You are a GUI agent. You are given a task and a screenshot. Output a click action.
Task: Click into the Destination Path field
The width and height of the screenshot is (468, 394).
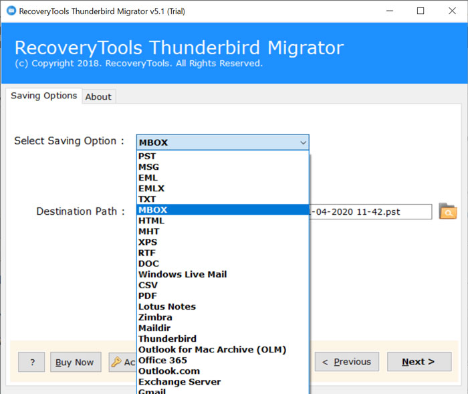(370, 212)
